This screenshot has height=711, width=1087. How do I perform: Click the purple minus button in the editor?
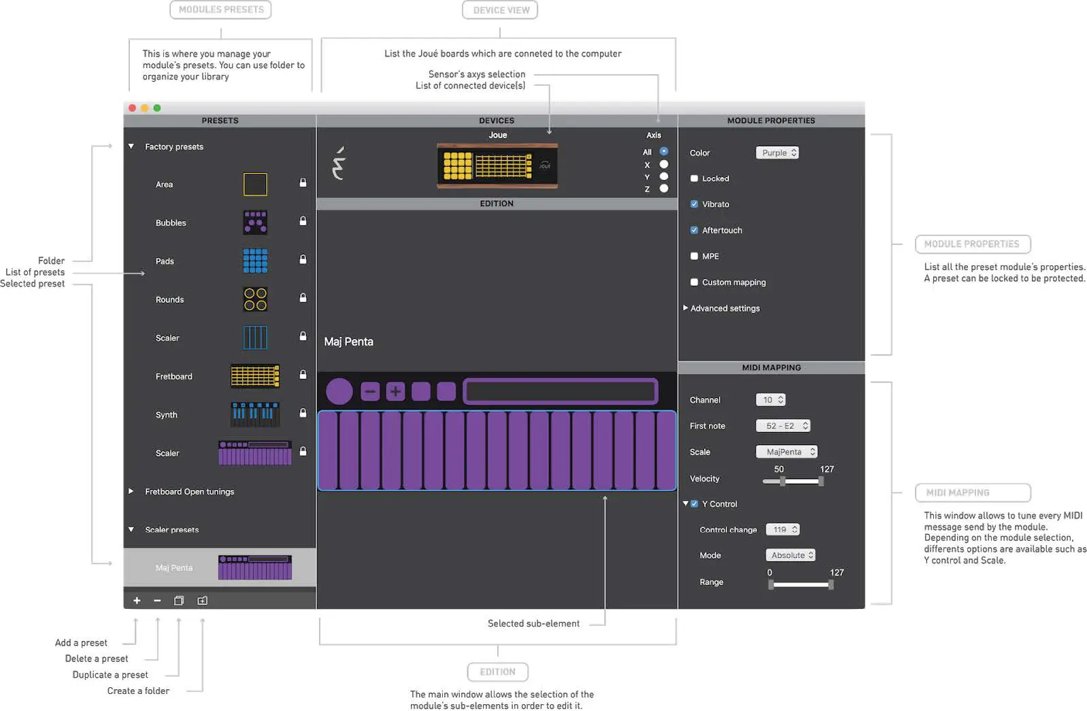click(370, 391)
